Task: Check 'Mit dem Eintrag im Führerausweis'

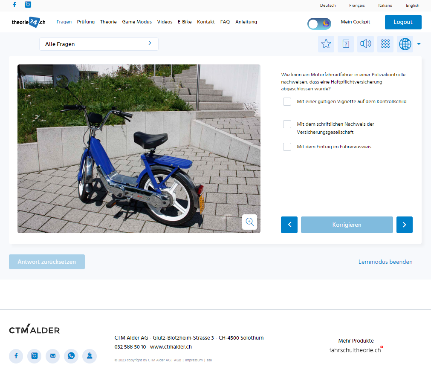Action: pyautogui.click(x=287, y=147)
